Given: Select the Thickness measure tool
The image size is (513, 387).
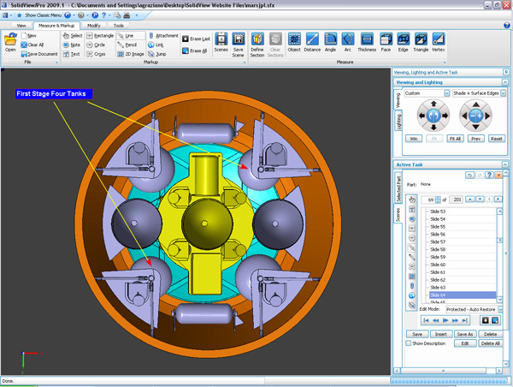Looking at the screenshot, I should pos(367,42).
